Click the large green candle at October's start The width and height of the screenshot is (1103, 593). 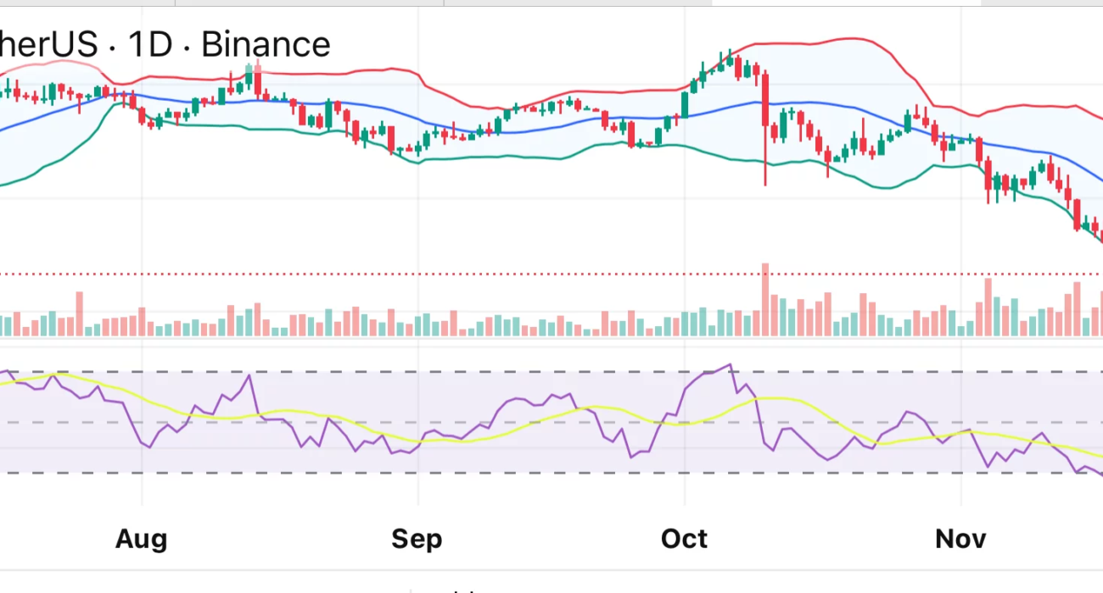click(x=684, y=104)
